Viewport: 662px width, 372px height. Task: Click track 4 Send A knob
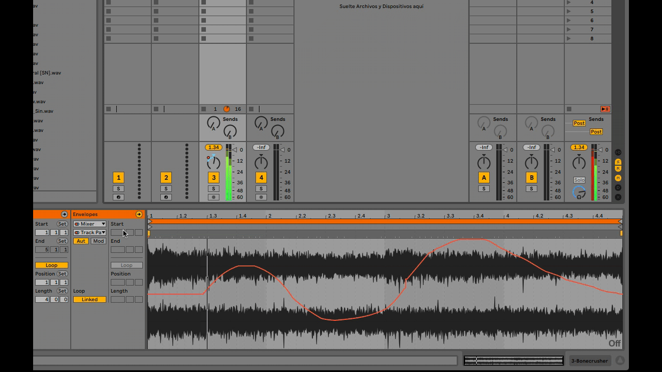(x=261, y=123)
